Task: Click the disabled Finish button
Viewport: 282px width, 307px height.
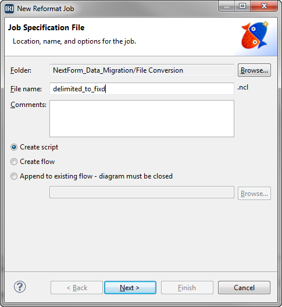Action: pyautogui.click(x=187, y=288)
